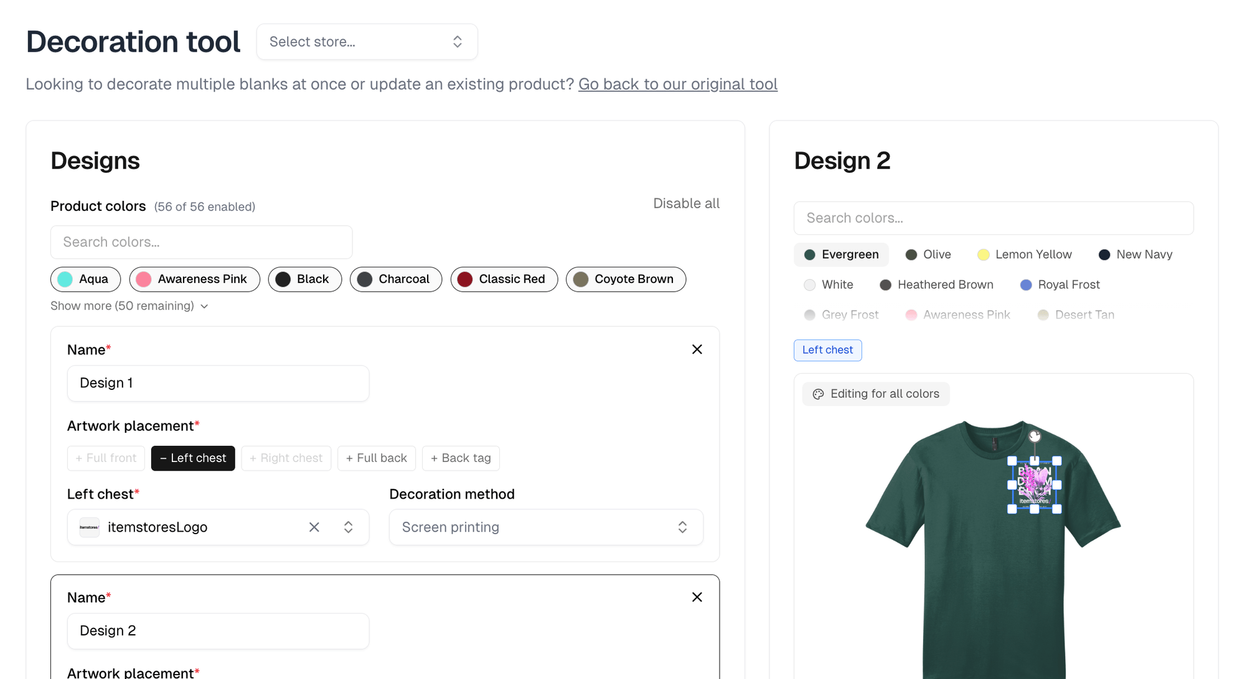Close the Design 2 card

tap(697, 597)
